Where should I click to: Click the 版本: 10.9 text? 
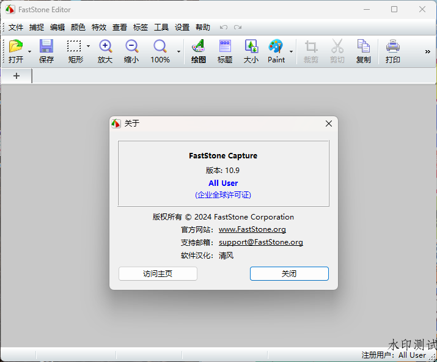pyautogui.click(x=222, y=171)
